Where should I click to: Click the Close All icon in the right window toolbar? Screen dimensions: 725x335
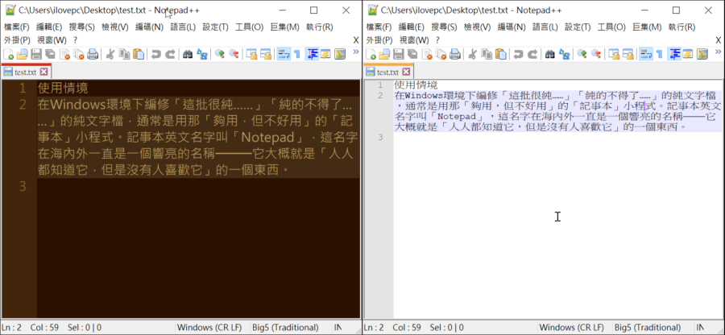pos(441,55)
